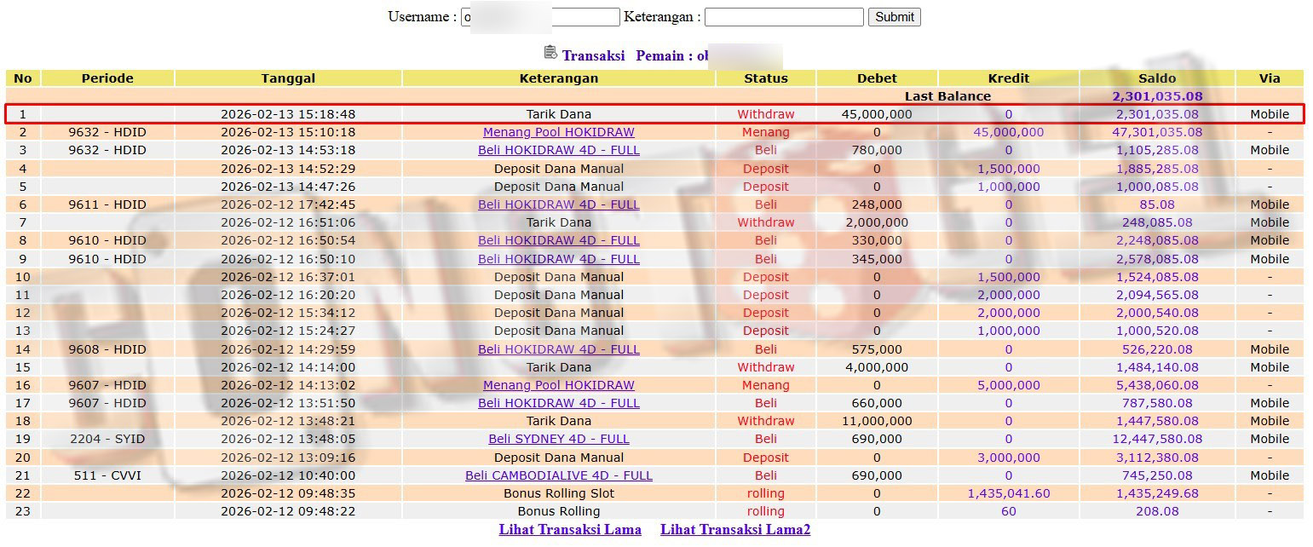Open the Beli CAMBODIALIVE 4D - FULL link
The width and height of the screenshot is (1313, 547).
558,475
